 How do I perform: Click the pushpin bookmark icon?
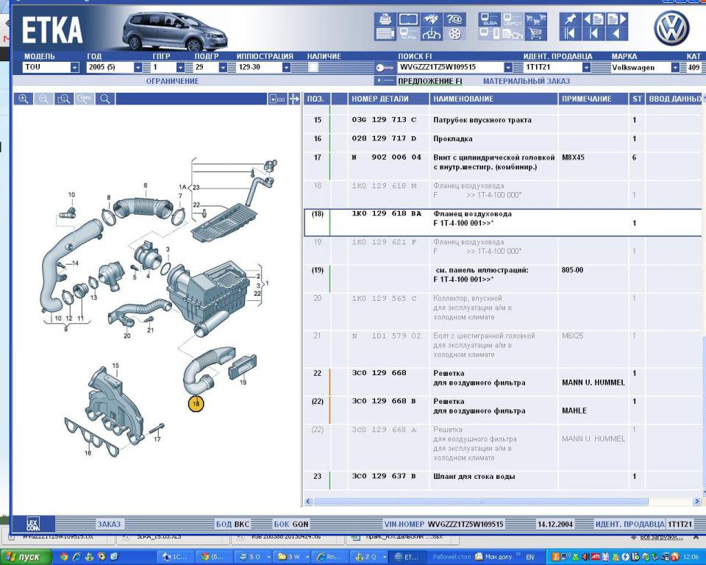[569, 19]
